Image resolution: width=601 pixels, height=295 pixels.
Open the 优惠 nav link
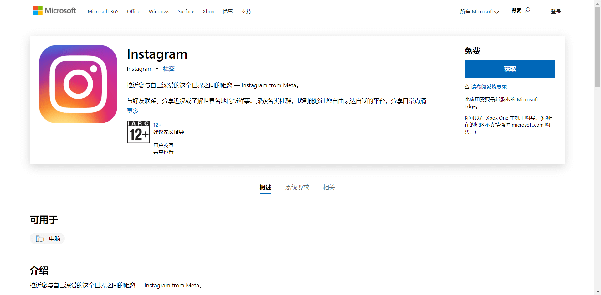228,12
